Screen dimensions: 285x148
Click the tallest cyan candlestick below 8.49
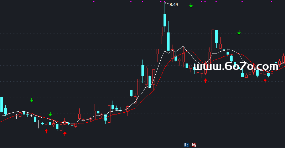coord(165,20)
